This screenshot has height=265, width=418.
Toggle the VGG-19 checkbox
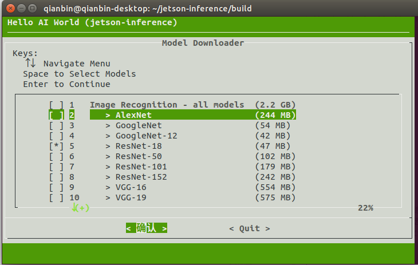click(56, 198)
